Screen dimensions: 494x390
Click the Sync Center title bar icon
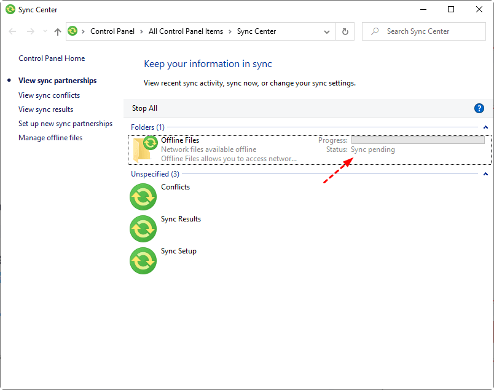click(x=10, y=9)
